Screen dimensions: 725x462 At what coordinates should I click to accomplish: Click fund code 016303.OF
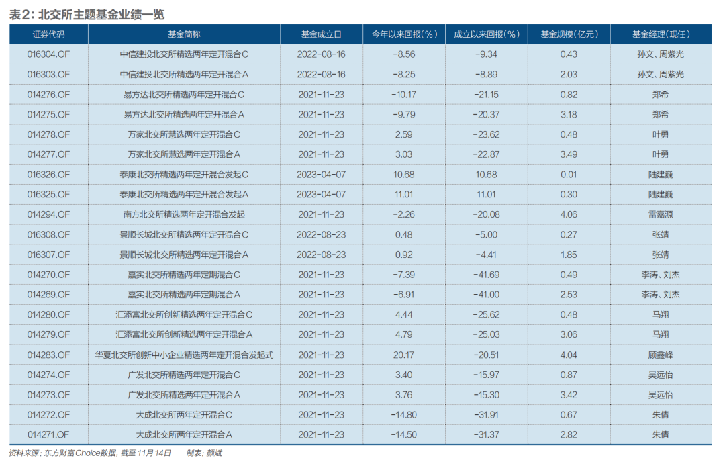tap(48, 75)
